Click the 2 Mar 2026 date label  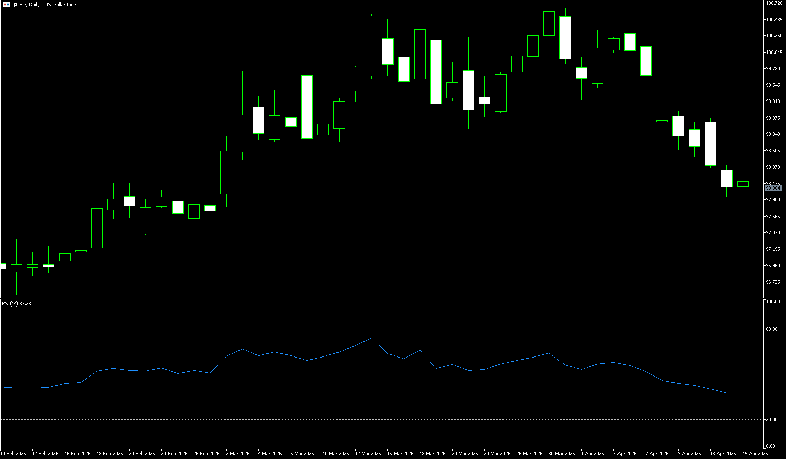pyautogui.click(x=238, y=453)
